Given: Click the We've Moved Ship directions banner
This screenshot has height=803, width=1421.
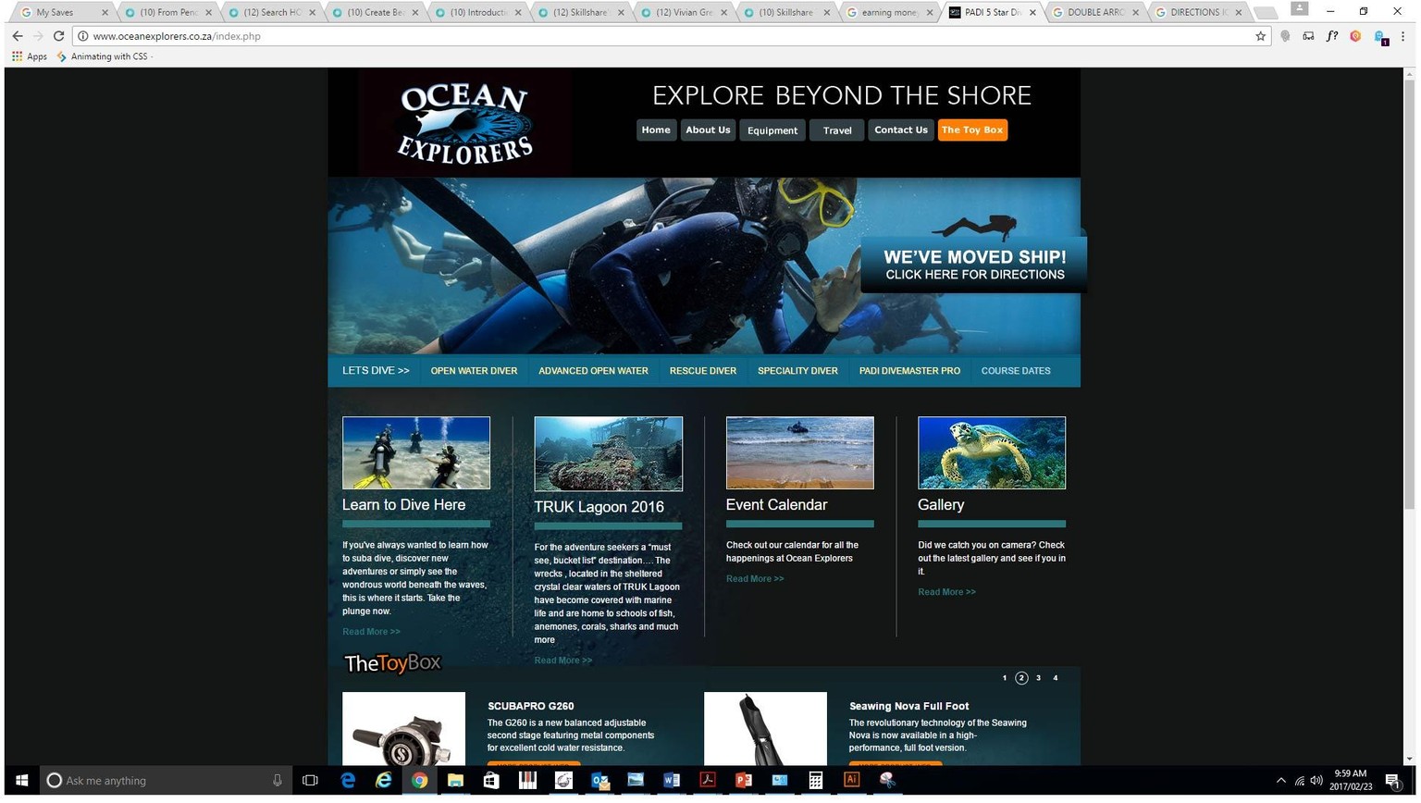Looking at the screenshot, I should (974, 265).
